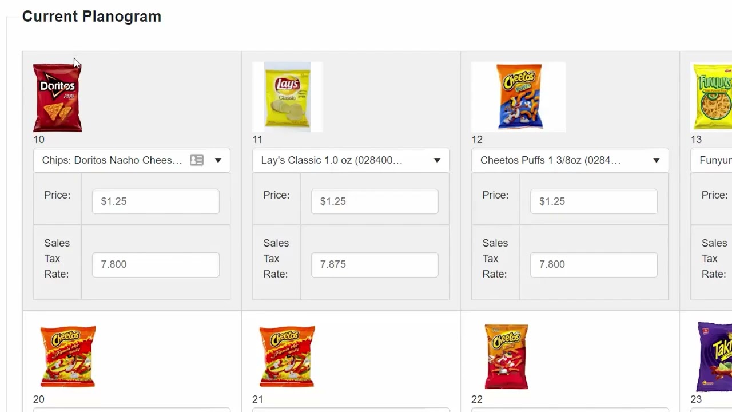Click the 7.875 Sales Tax Rate field
The image size is (732, 412).
point(375,264)
